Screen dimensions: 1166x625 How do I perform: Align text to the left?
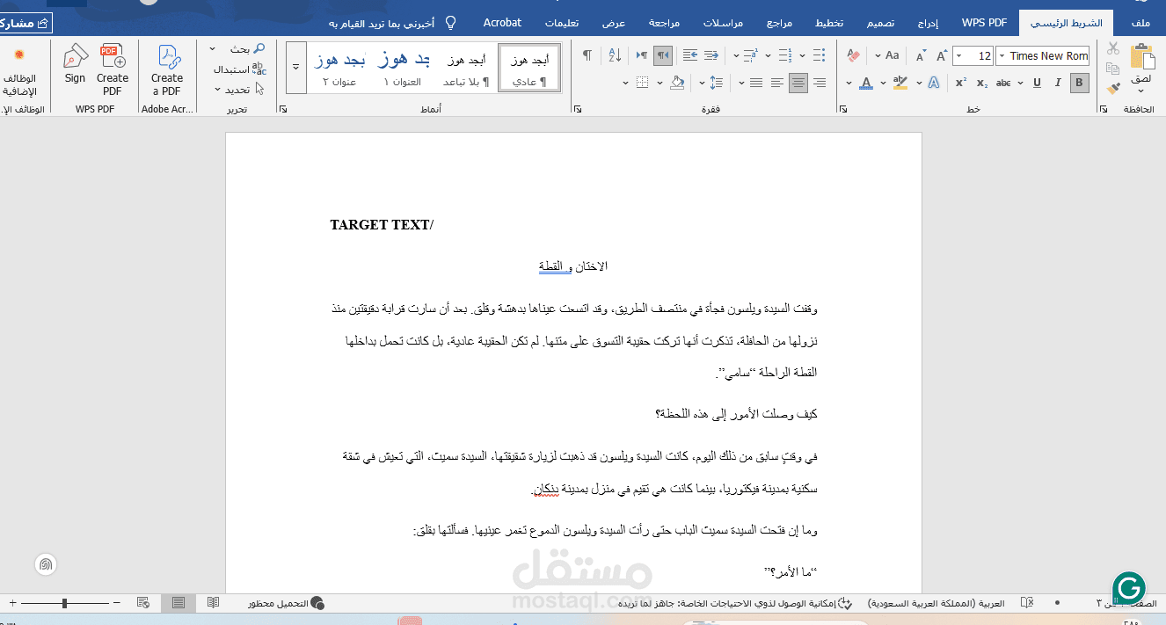point(777,83)
